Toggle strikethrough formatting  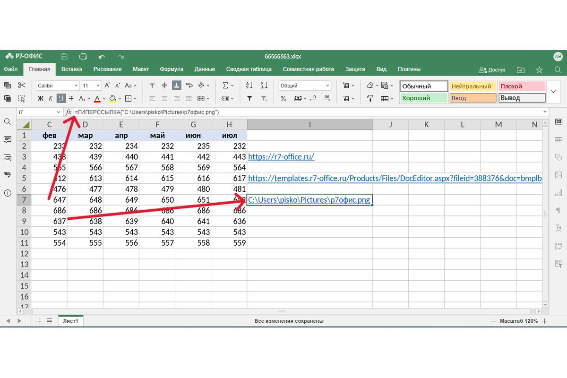pyautogui.click(x=71, y=98)
